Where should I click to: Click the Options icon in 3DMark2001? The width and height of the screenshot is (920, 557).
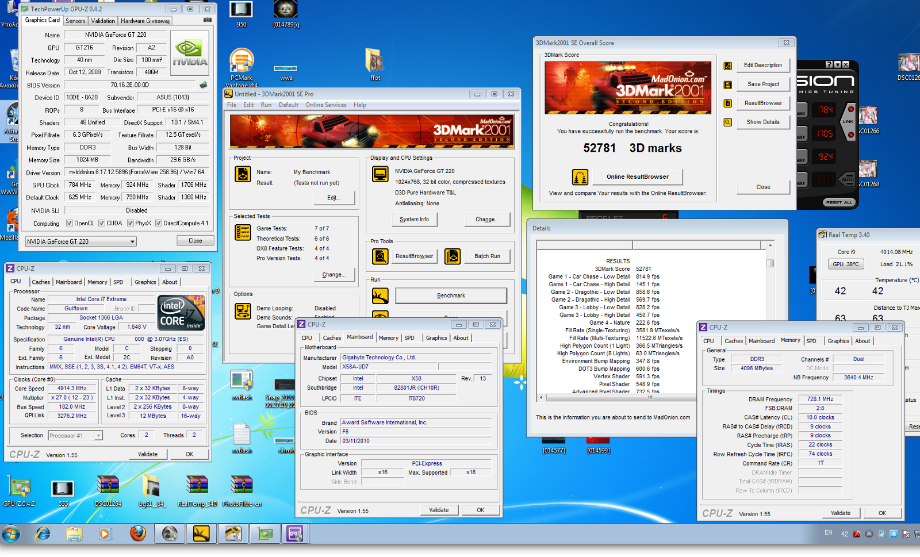243,311
